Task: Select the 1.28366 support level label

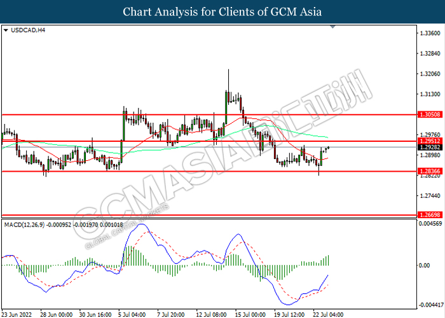Action: click(430, 171)
